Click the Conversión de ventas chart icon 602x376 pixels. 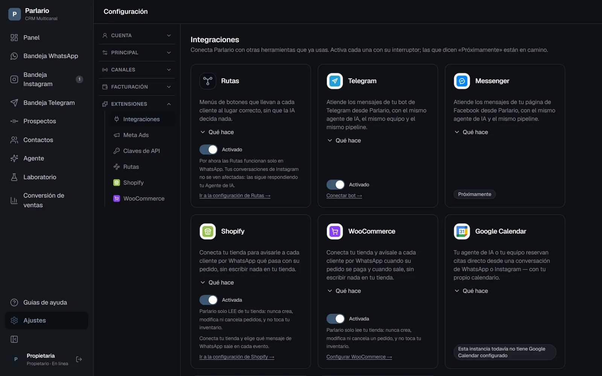tap(14, 200)
